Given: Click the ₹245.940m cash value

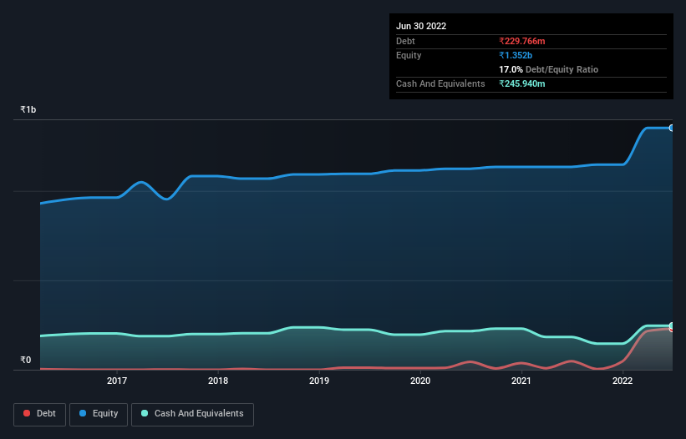Looking at the screenshot, I should coord(522,83).
